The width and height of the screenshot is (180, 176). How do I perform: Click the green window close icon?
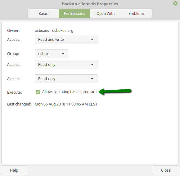point(175,3)
